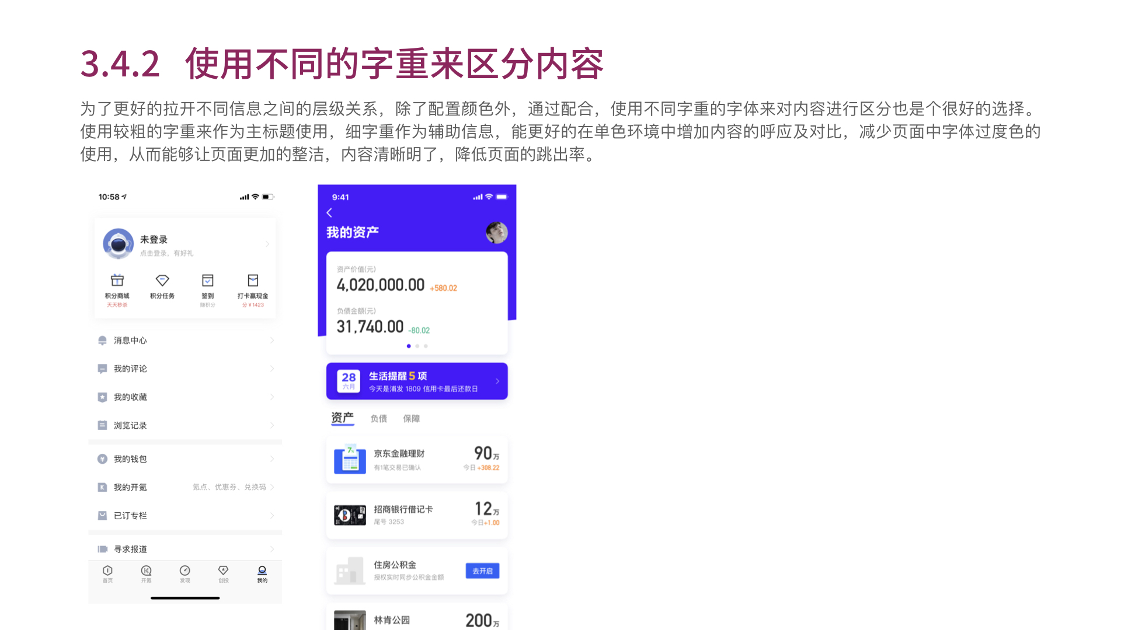Select the 资产 tab
Screen dimensions: 1121x630
342,418
